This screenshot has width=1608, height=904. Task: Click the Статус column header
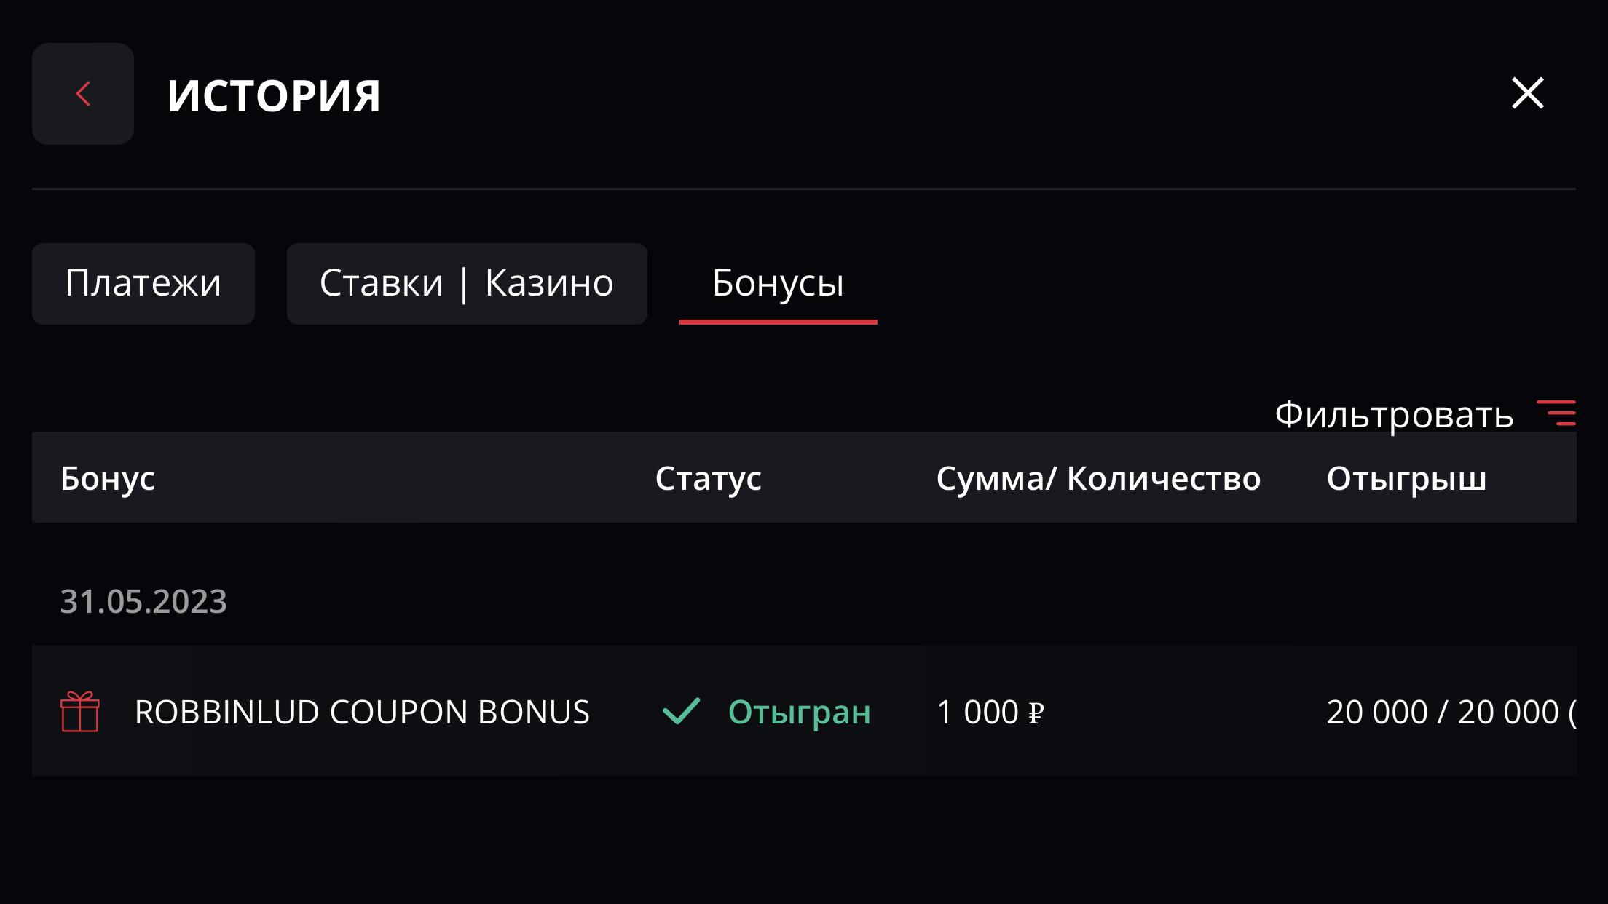click(708, 479)
